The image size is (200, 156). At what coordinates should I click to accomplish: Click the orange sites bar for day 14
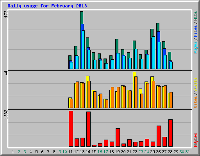coord(89,94)
